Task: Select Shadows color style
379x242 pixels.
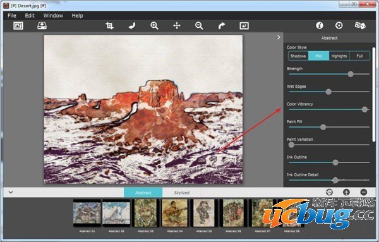Action: coord(298,56)
